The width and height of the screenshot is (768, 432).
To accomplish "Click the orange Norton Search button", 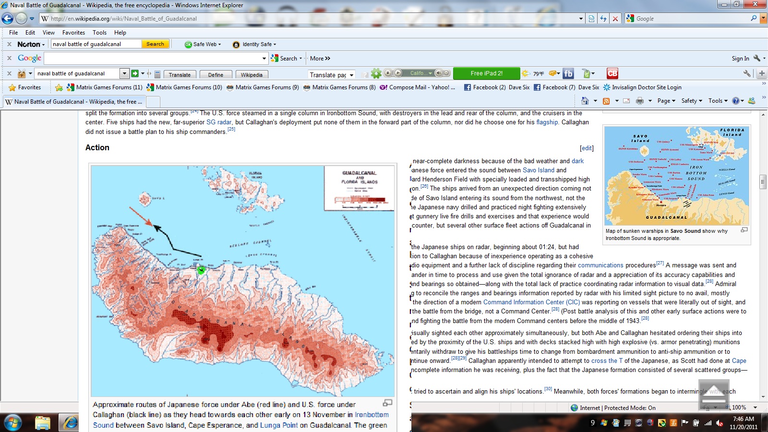I will click(155, 44).
